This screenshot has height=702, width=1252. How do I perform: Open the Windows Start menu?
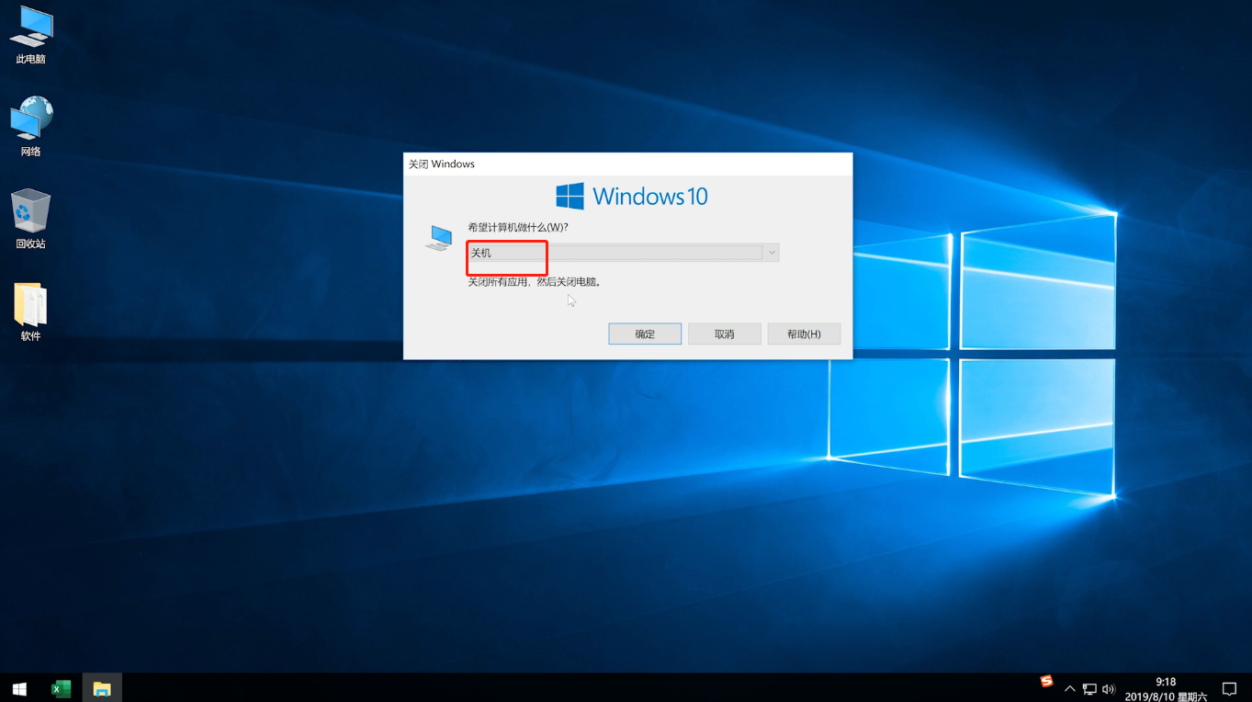(x=19, y=688)
